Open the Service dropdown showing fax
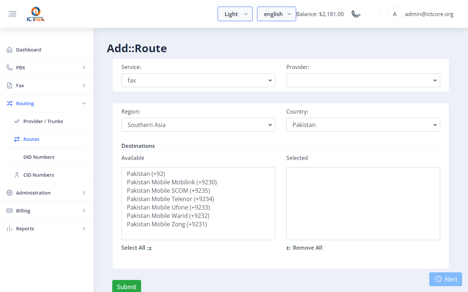The height and width of the screenshot is (292, 468). click(x=198, y=80)
